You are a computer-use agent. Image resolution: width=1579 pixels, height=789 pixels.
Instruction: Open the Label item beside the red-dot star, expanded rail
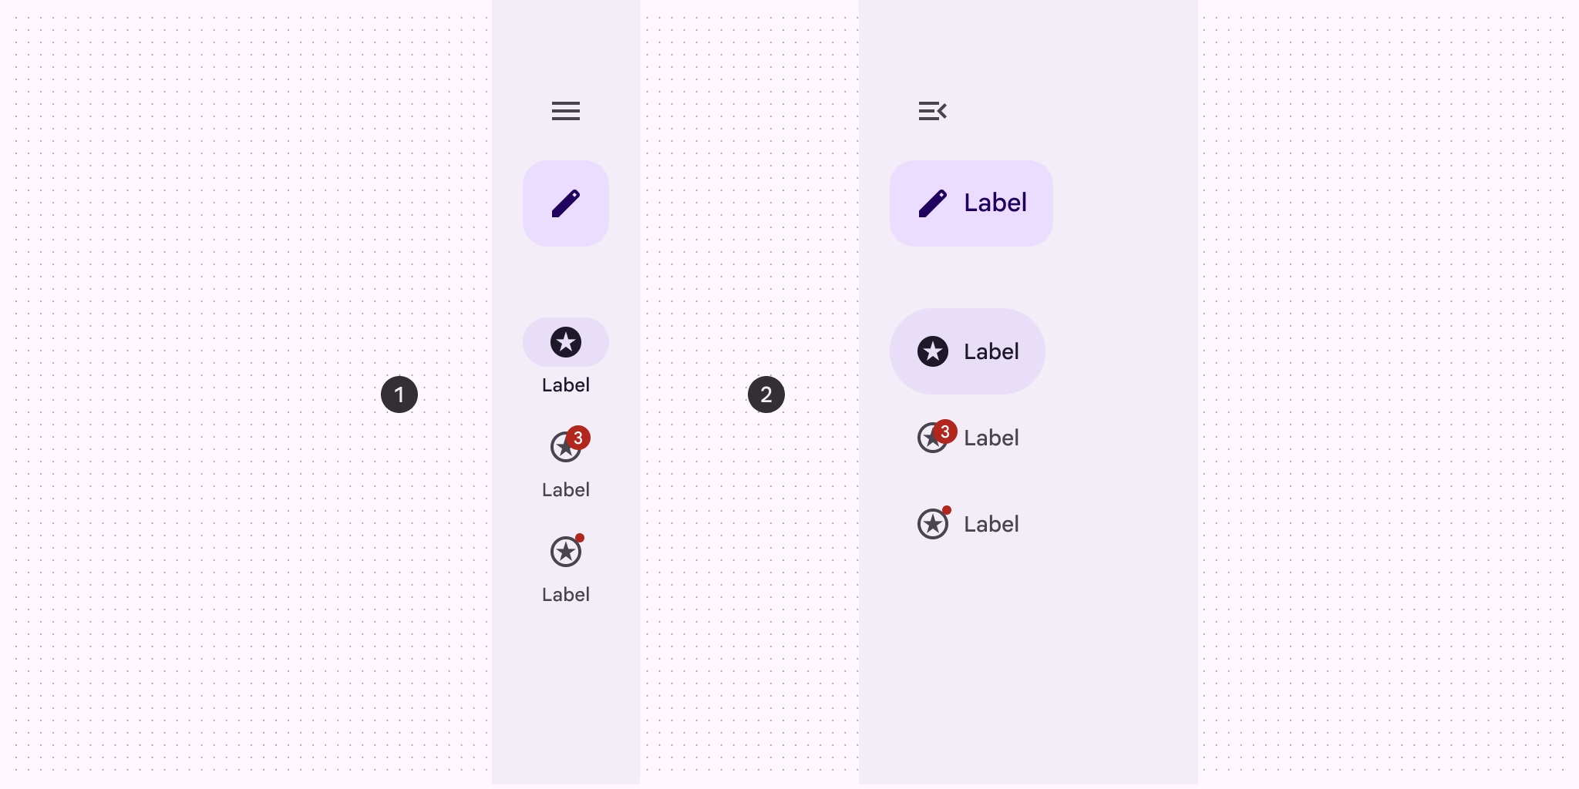point(992,525)
